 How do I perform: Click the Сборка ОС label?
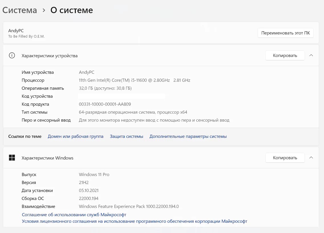[33, 199]
